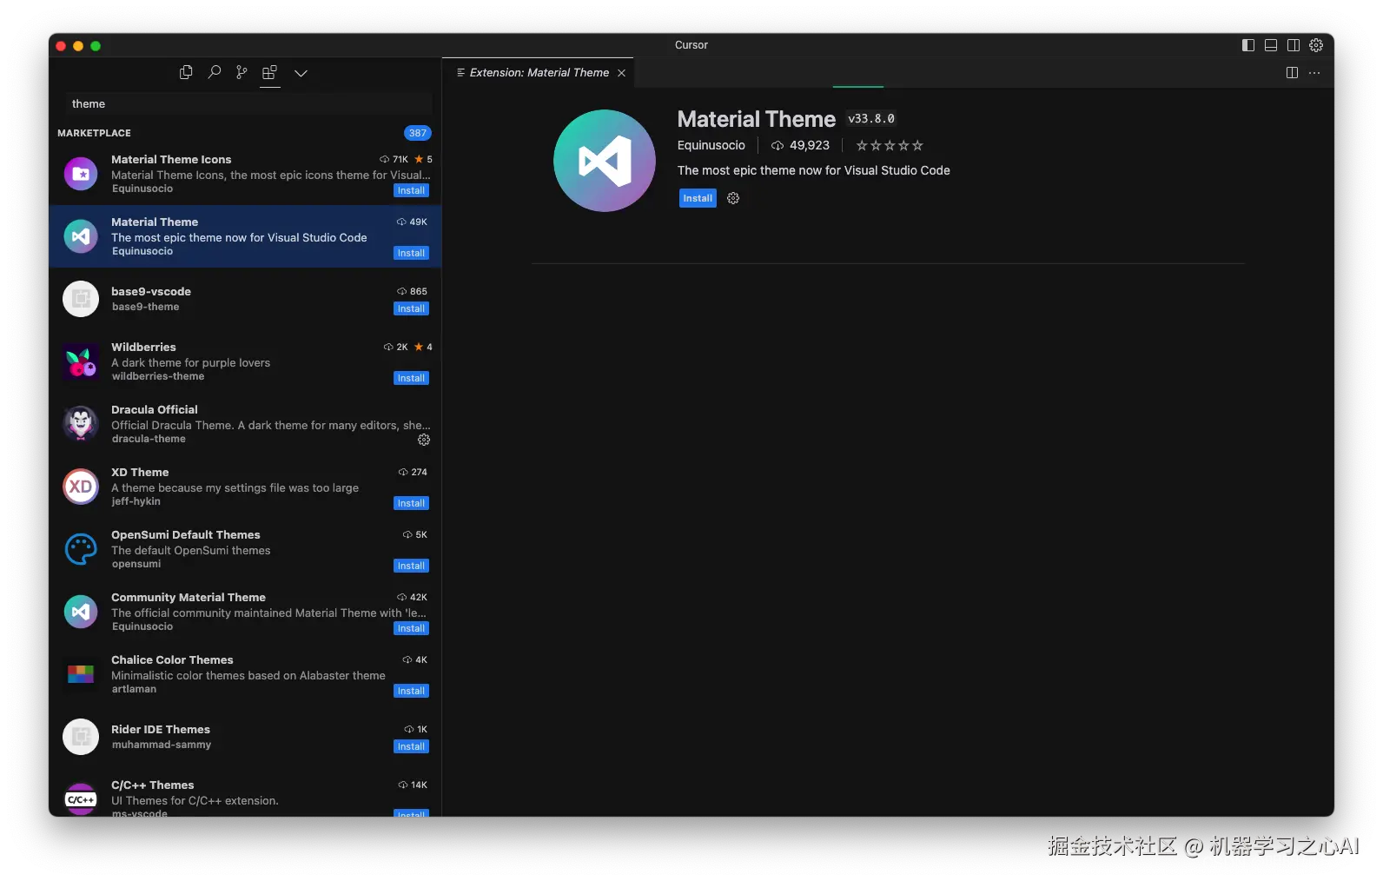Open Dracula Official manage gear
The image size is (1383, 881).
point(424,440)
